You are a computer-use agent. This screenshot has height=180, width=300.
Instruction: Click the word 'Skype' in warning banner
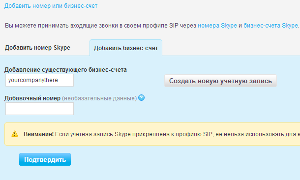pos(122,134)
